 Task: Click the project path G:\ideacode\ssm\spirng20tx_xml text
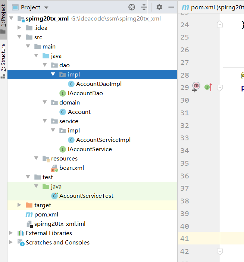pyautogui.click(x=116, y=19)
